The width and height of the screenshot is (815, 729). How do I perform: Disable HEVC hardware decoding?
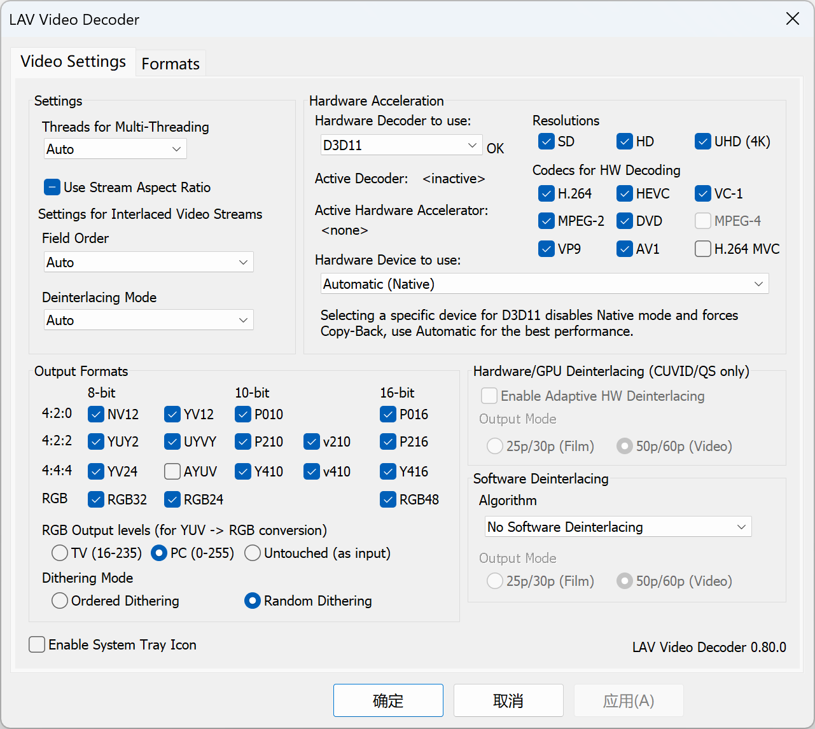(625, 193)
